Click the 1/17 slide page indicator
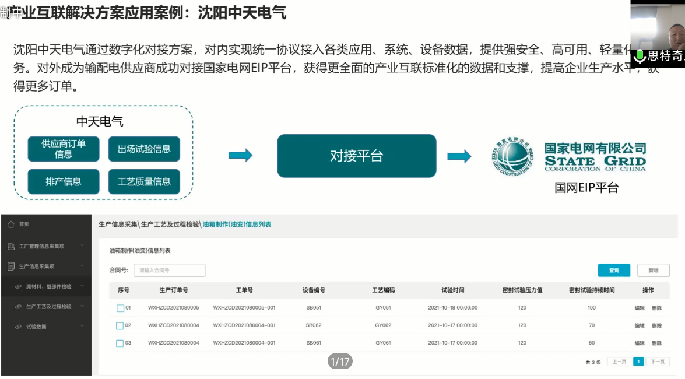 pyautogui.click(x=340, y=362)
